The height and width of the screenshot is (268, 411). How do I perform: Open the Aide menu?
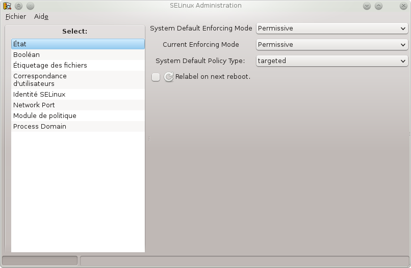click(41, 16)
